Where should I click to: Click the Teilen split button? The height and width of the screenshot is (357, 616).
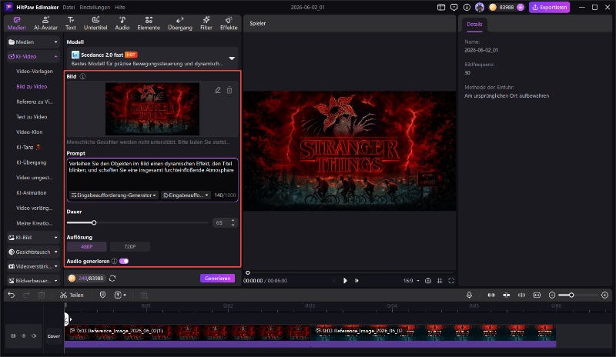coord(72,295)
